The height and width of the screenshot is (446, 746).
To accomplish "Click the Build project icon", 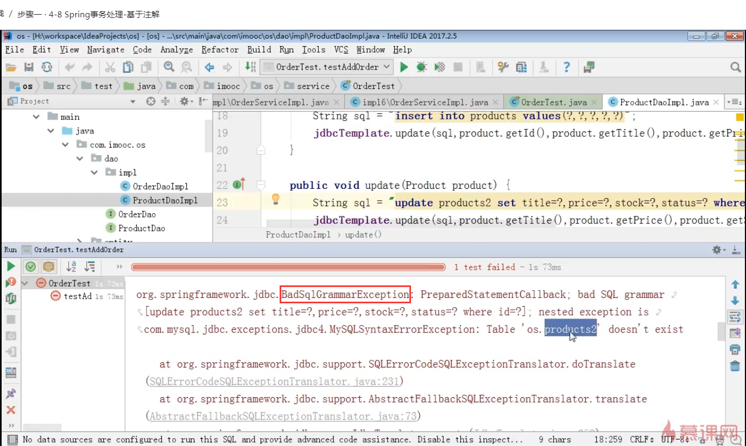I will click(250, 67).
